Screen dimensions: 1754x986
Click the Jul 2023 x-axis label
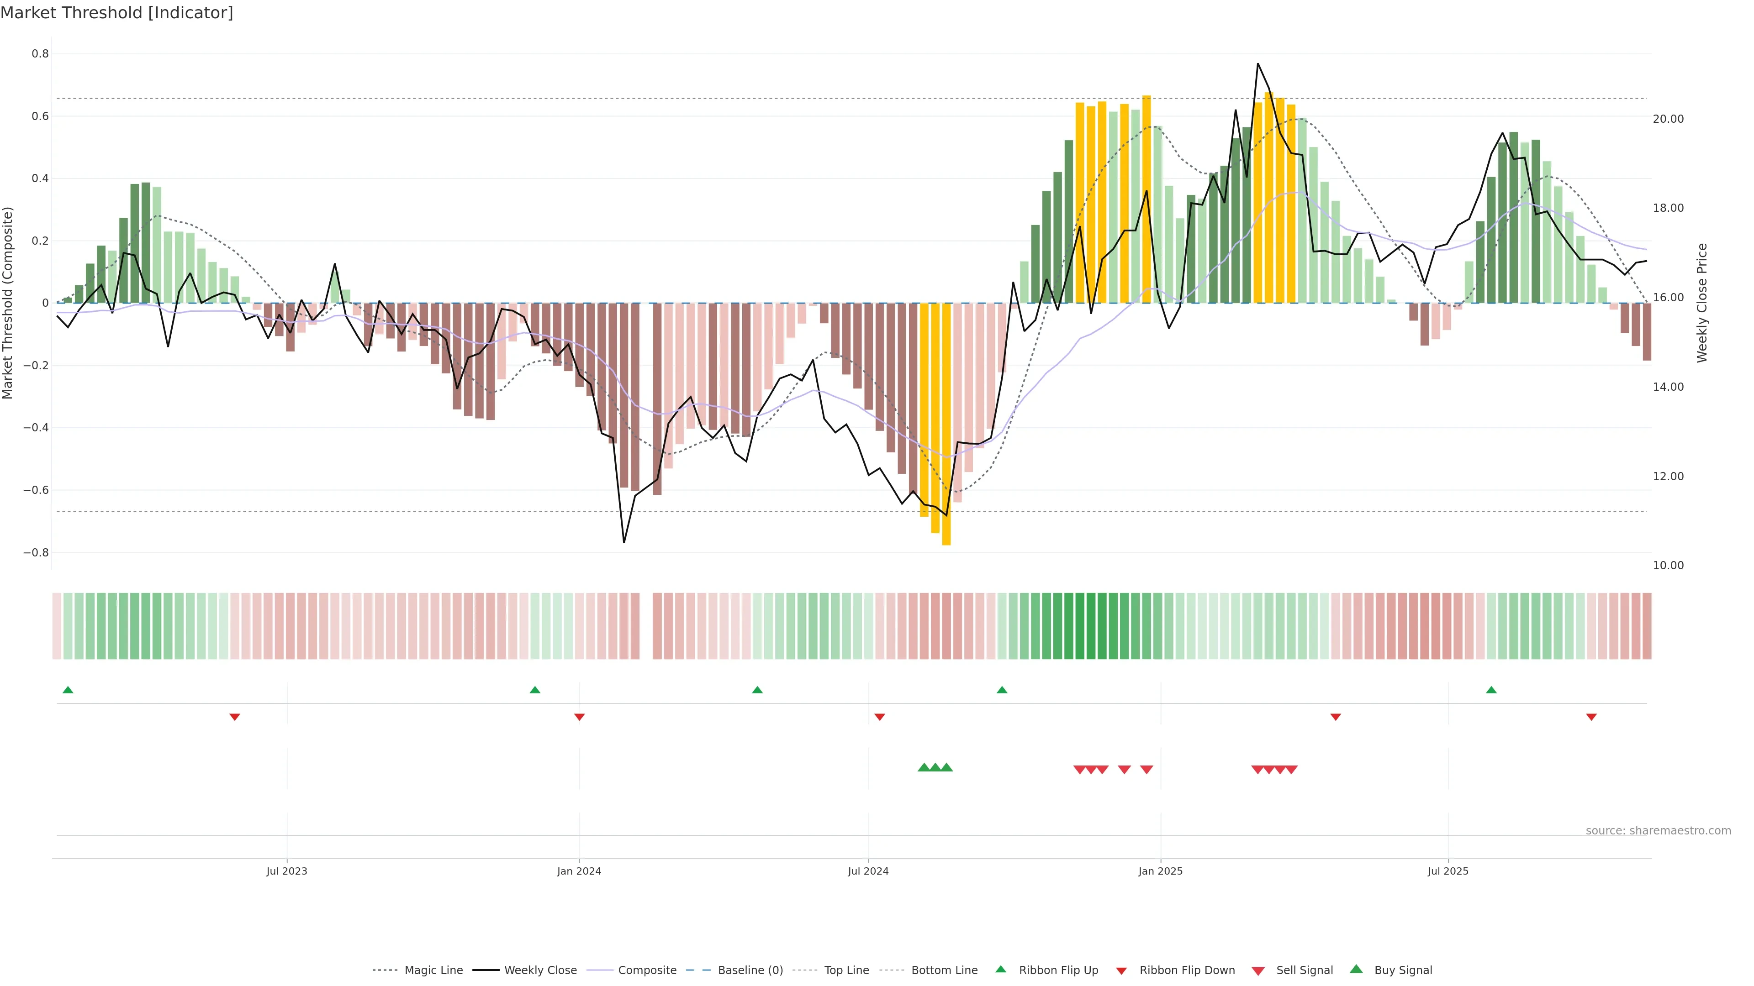tap(287, 871)
